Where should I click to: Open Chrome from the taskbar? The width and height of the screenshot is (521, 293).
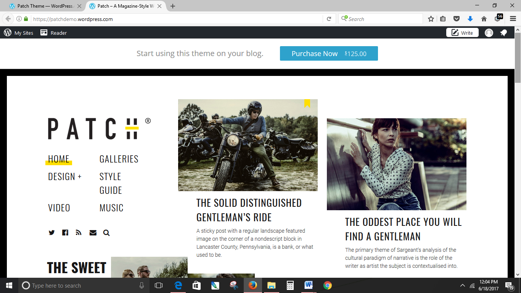pos(327,285)
